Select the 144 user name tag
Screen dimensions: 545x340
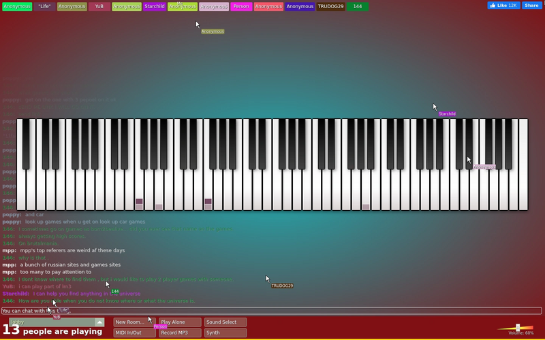(357, 6)
